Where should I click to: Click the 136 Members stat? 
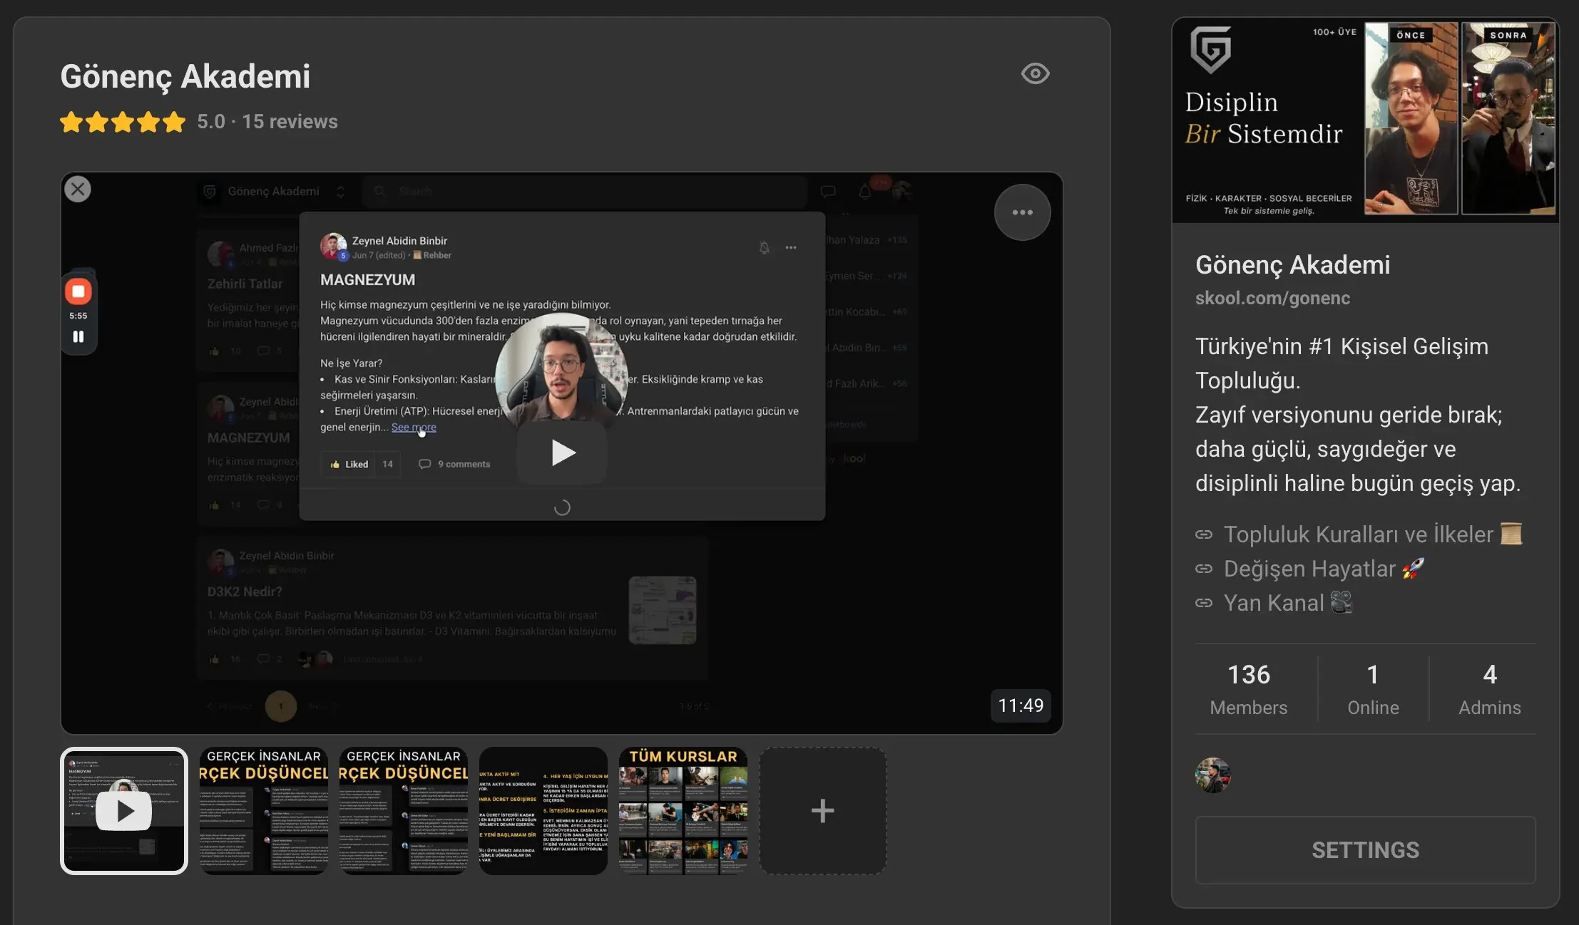click(x=1249, y=689)
